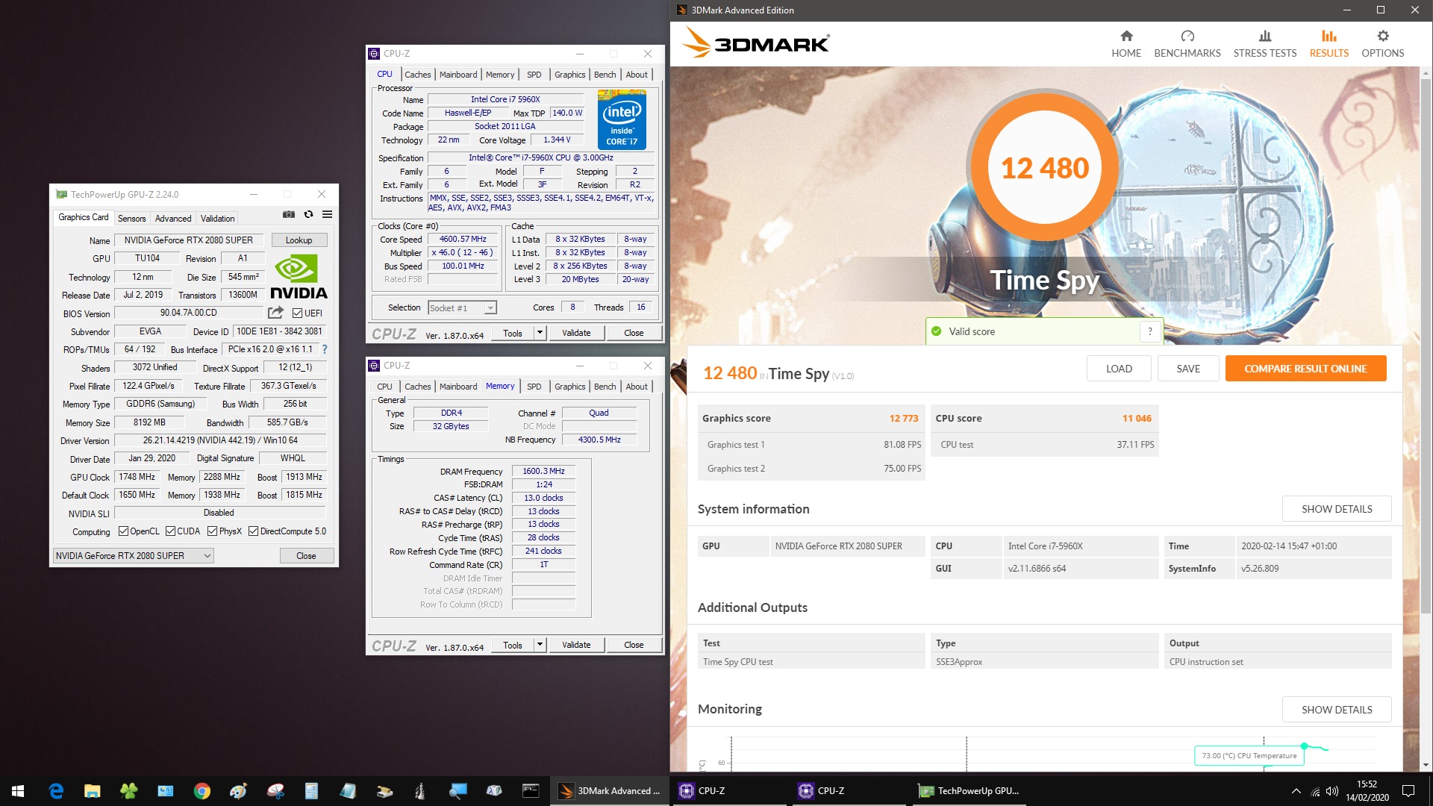This screenshot has width=1433, height=806.
Task: Click the Lookup button in GPU-Z
Action: point(299,240)
